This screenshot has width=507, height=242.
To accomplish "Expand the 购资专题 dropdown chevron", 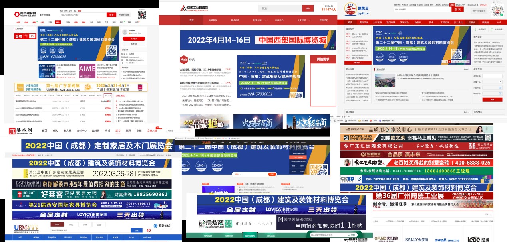I will [x=265, y=20].
